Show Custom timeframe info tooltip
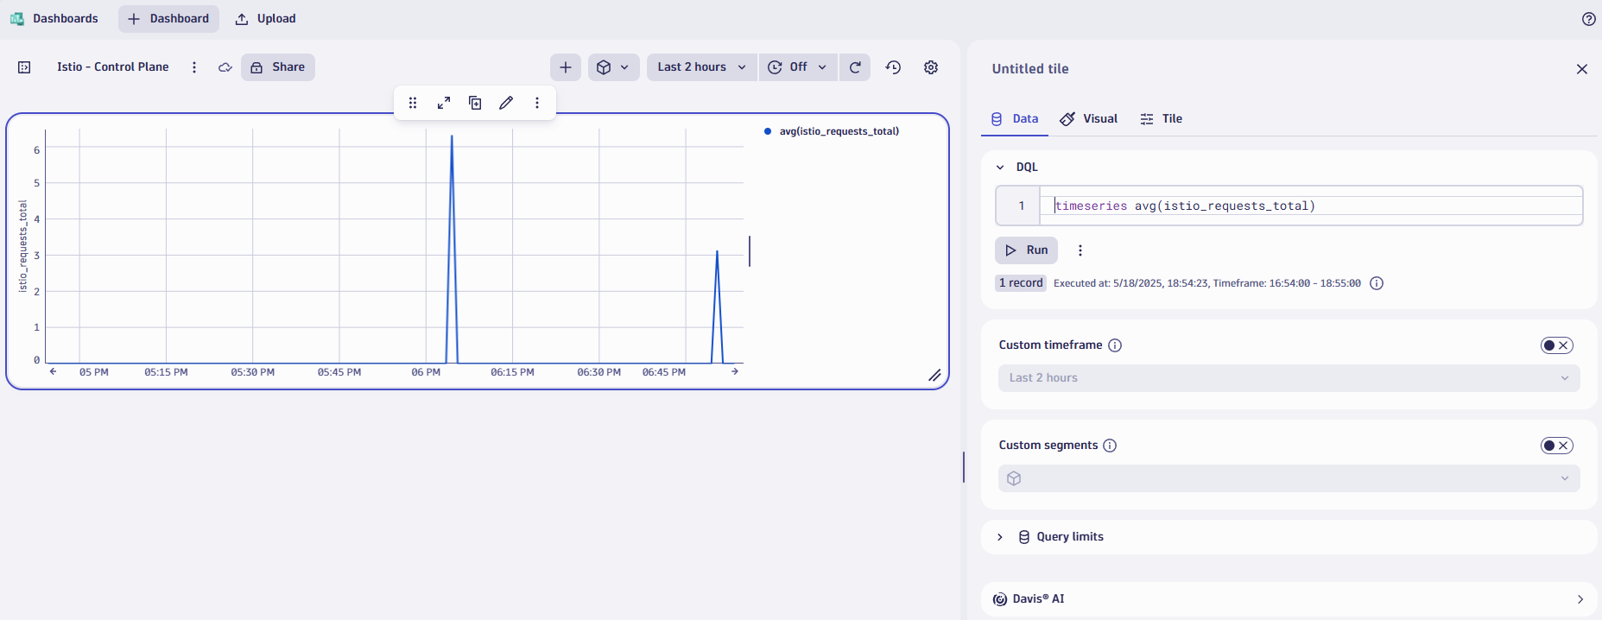The height and width of the screenshot is (620, 1602). tap(1115, 345)
